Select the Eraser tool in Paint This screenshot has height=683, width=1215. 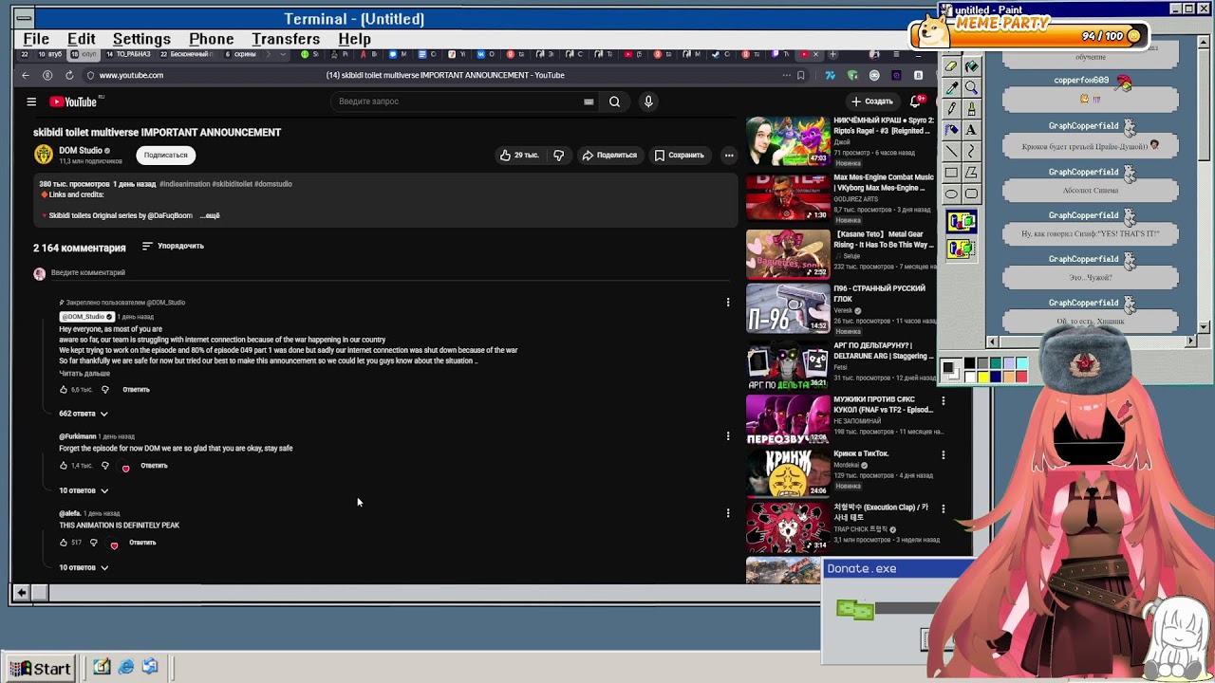[951, 66]
